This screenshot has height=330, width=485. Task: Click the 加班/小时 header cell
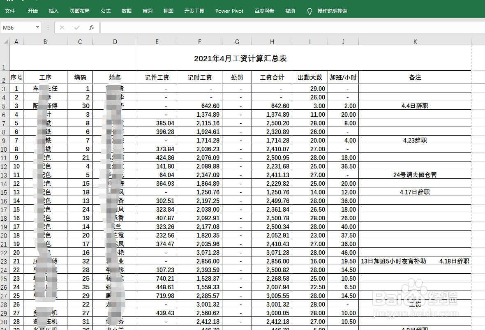(343, 77)
